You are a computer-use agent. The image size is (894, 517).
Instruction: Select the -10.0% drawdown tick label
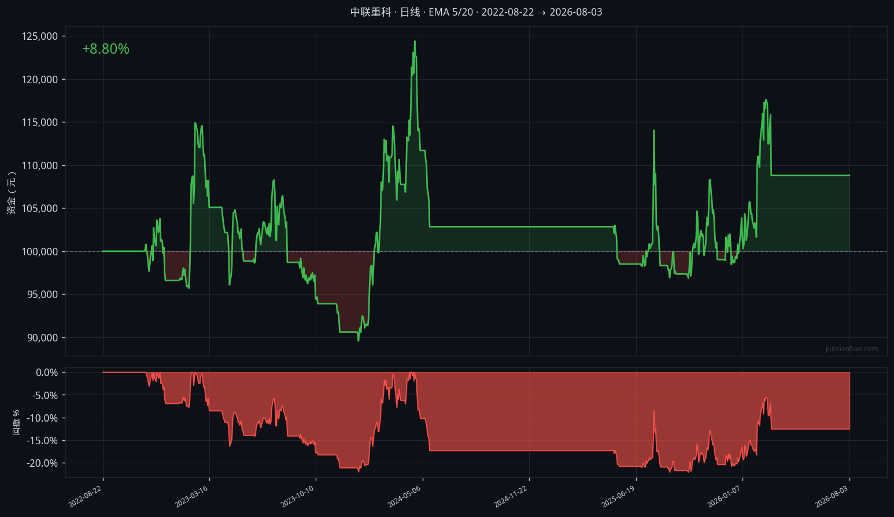(x=42, y=418)
